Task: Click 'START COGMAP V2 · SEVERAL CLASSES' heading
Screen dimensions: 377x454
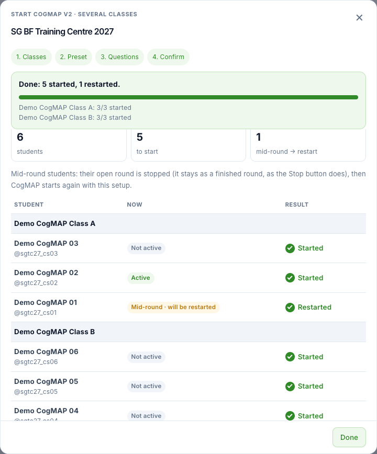Action: [x=74, y=14]
